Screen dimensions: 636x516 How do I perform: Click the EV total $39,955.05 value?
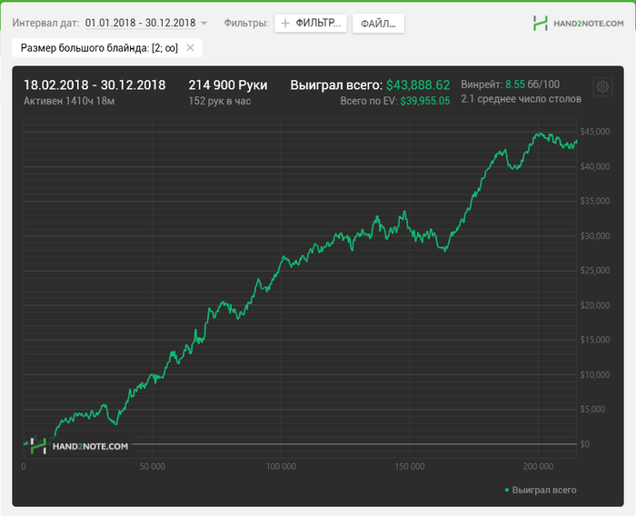tap(425, 101)
